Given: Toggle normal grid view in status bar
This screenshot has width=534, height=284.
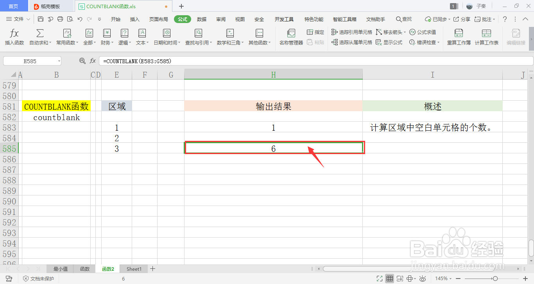Looking at the screenshot, I should (x=390, y=278).
